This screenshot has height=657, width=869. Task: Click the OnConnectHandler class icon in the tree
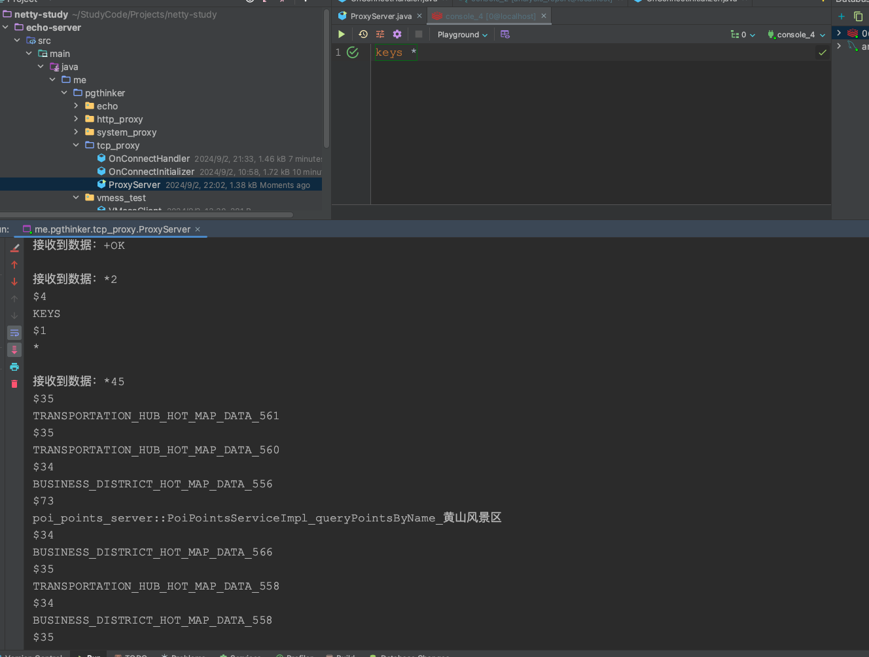pos(101,158)
